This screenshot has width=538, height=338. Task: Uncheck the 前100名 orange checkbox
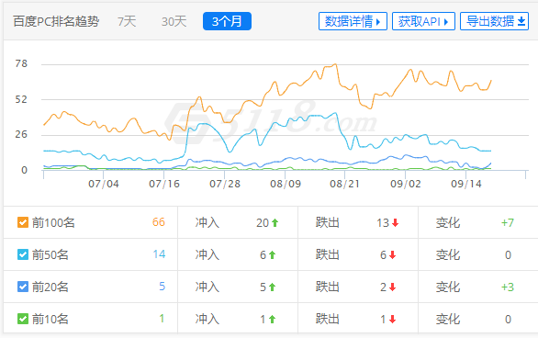(x=23, y=222)
